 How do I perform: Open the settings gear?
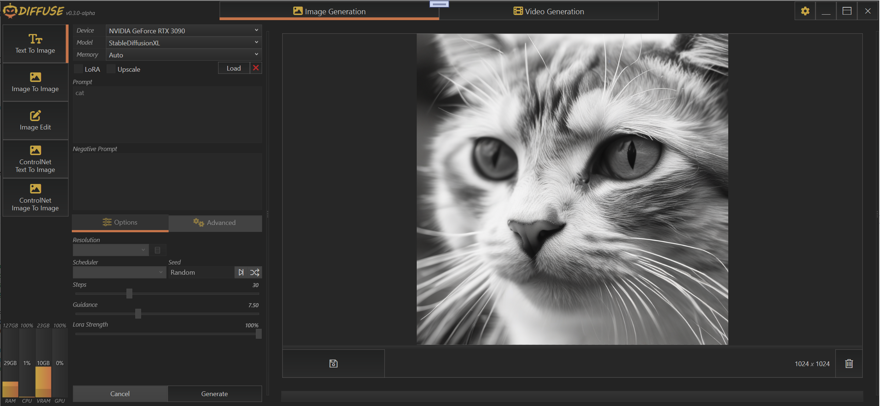point(805,11)
